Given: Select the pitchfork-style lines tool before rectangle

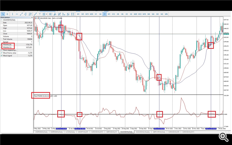Looking at the screenshot, I should coord(68,14).
